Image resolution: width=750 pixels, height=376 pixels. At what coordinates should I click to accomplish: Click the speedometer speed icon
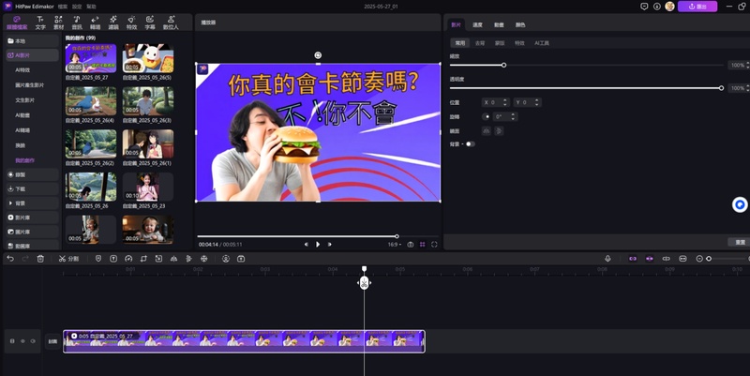pyautogui.click(x=128, y=258)
